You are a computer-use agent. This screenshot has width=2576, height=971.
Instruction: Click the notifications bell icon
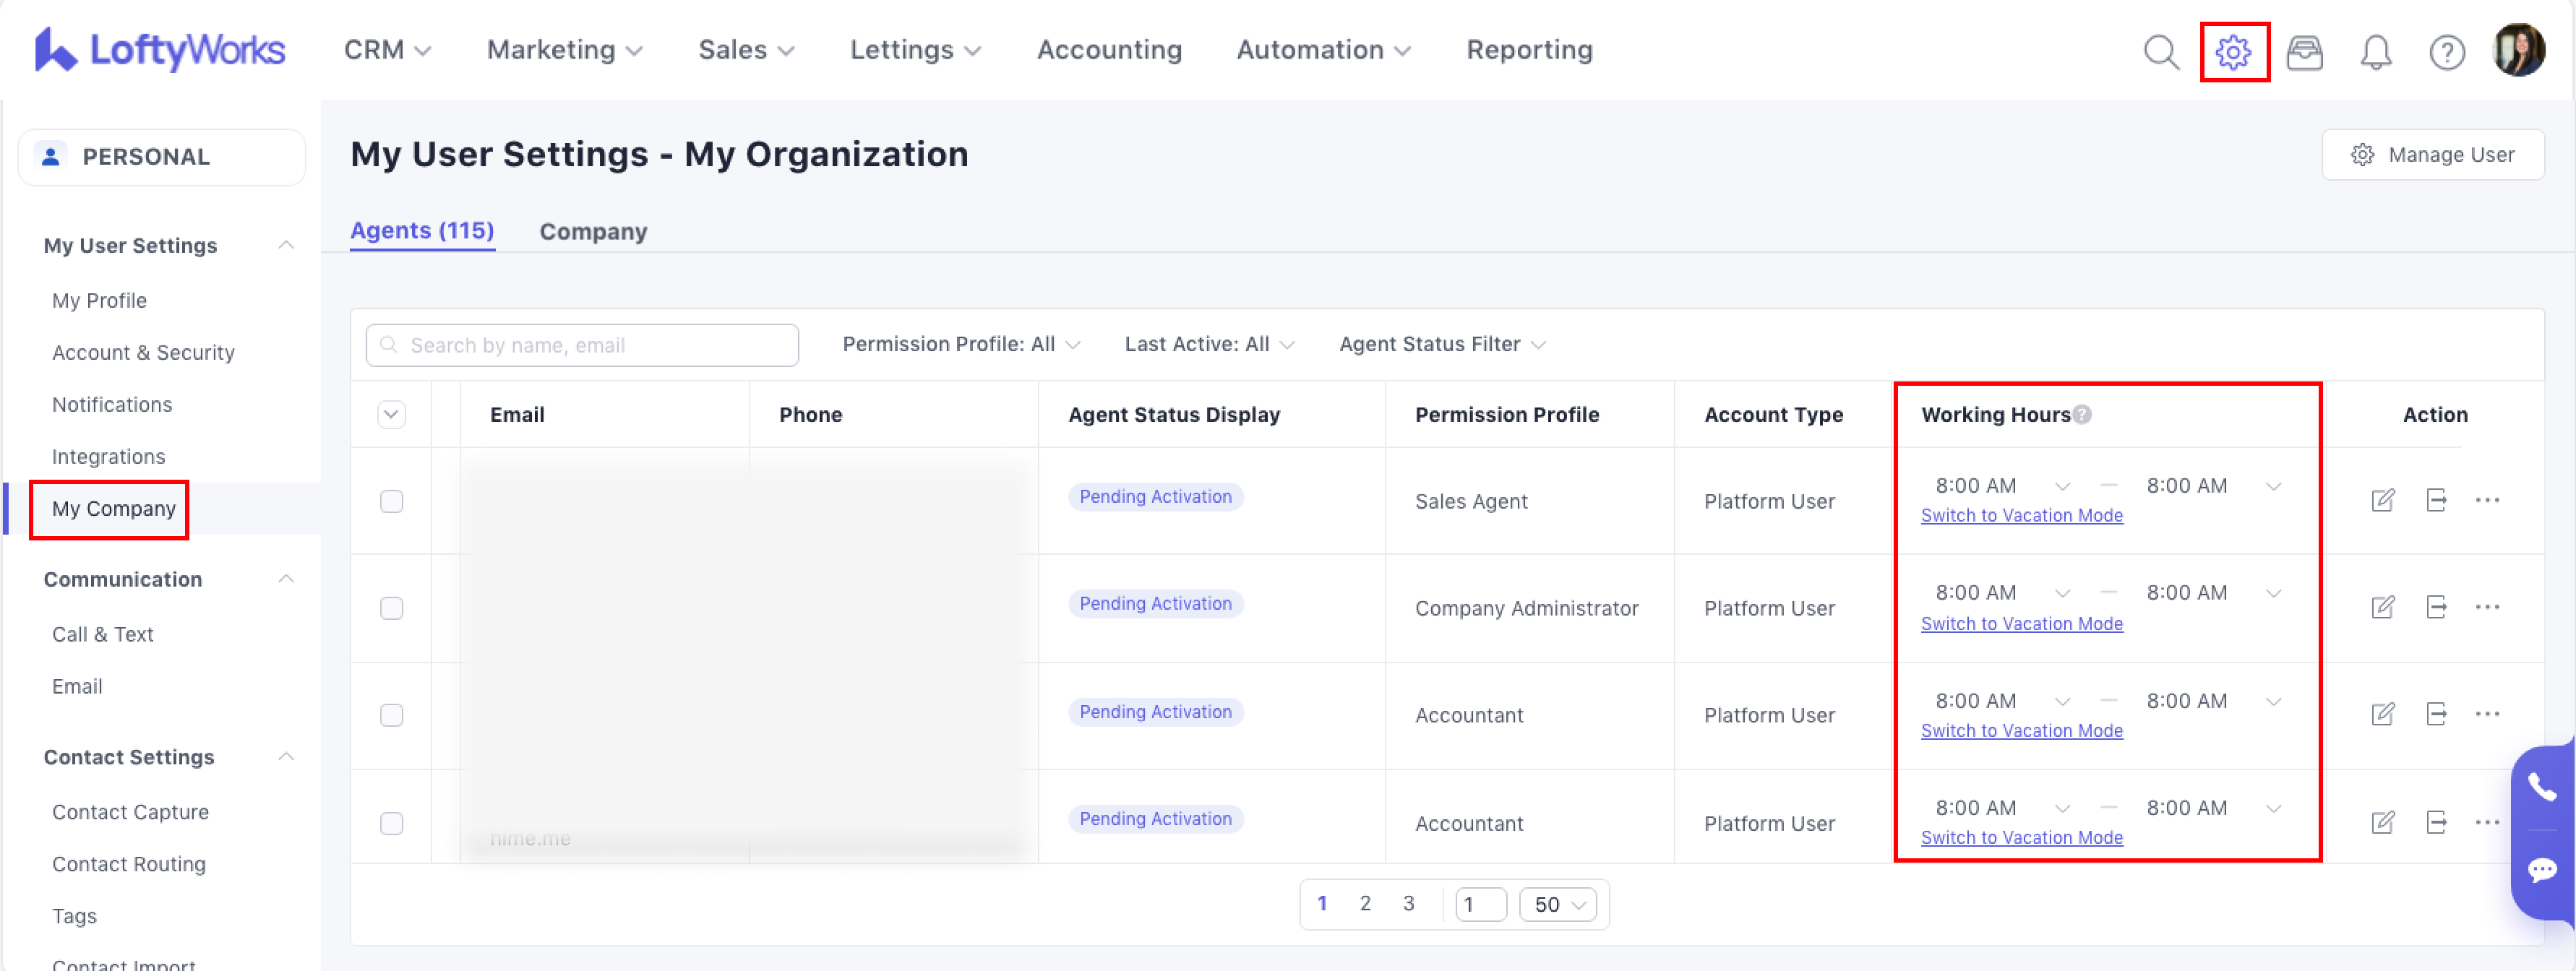[x=2375, y=52]
